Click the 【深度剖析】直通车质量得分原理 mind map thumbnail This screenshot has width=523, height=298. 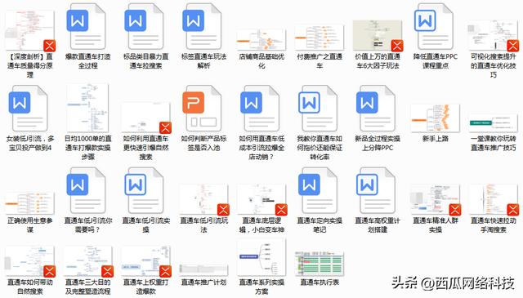pos(29,30)
